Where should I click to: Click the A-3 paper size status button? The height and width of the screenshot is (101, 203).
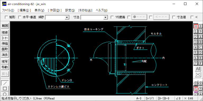pos(140,98)
